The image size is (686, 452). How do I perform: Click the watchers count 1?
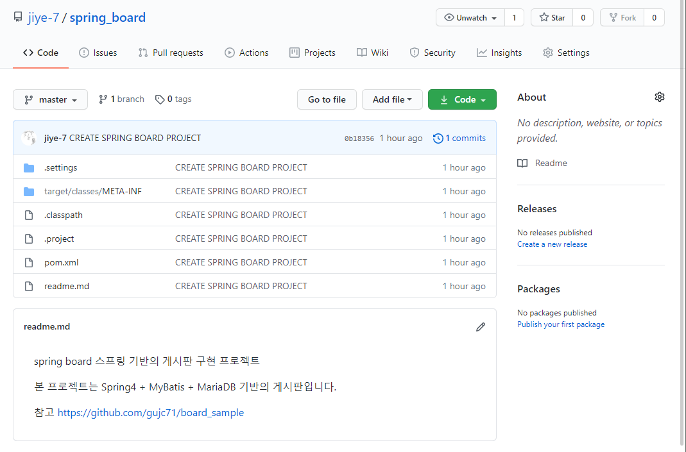tap(514, 17)
